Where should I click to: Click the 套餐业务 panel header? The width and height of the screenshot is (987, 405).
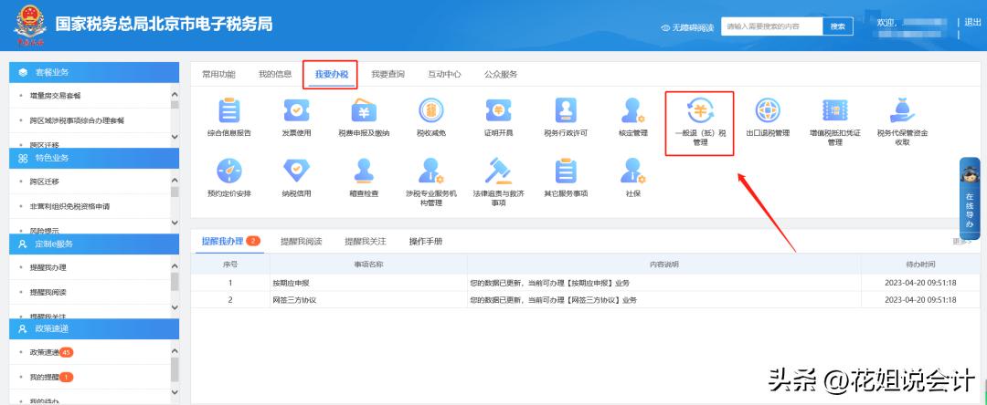[94, 72]
